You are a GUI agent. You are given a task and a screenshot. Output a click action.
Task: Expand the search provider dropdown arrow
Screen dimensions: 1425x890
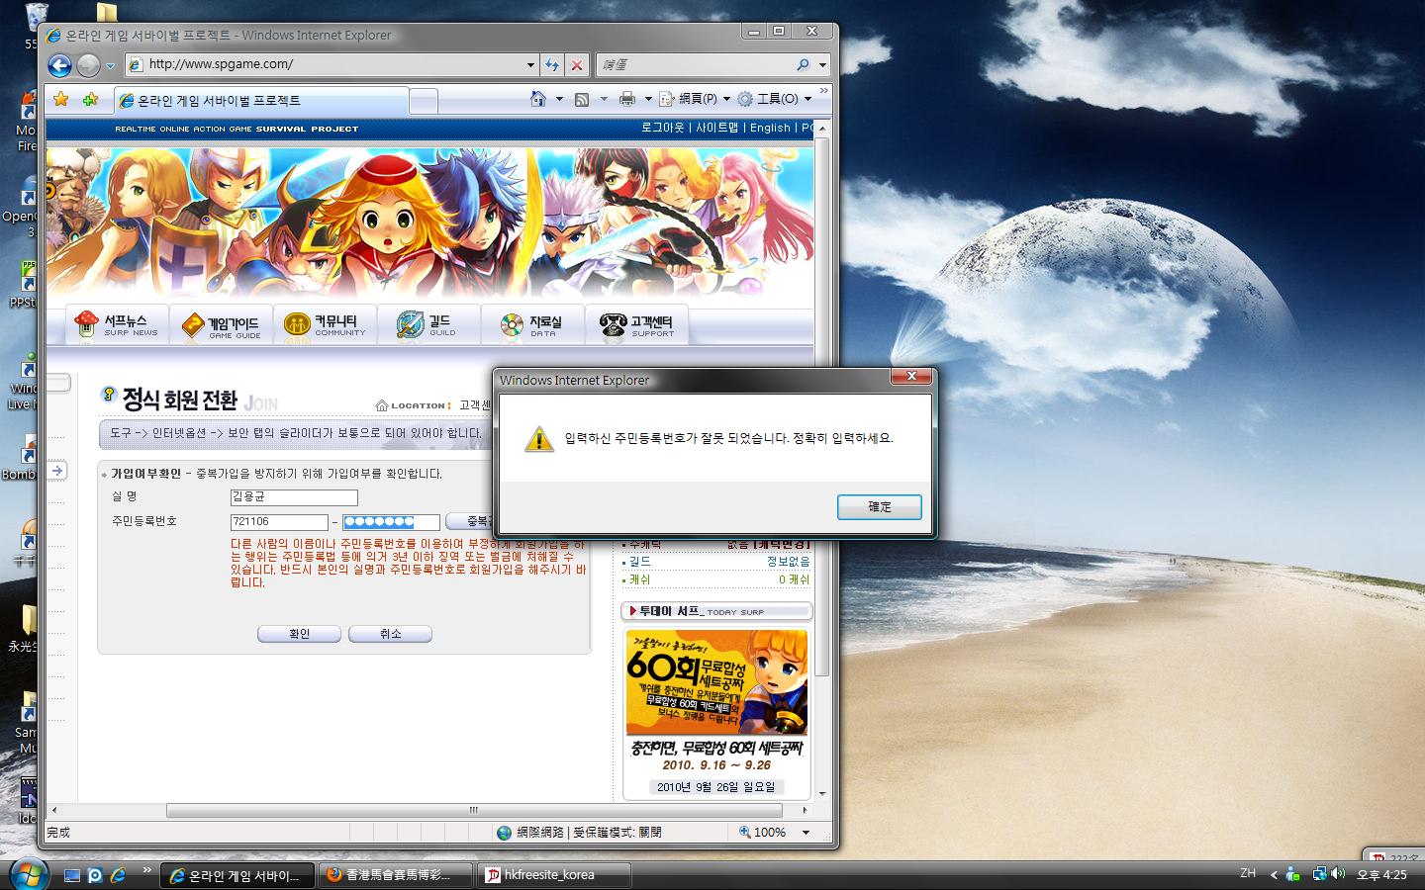pos(822,65)
